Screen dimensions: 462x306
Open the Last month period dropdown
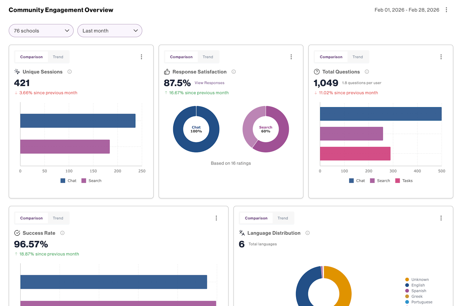[110, 31]
